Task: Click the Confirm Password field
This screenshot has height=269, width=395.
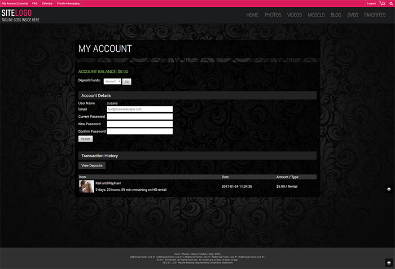Action: [x=140, y=131]
